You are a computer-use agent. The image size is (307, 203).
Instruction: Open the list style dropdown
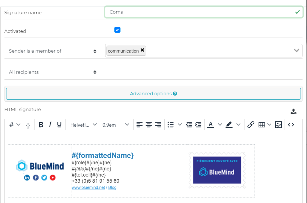click(x=179, y=125)
